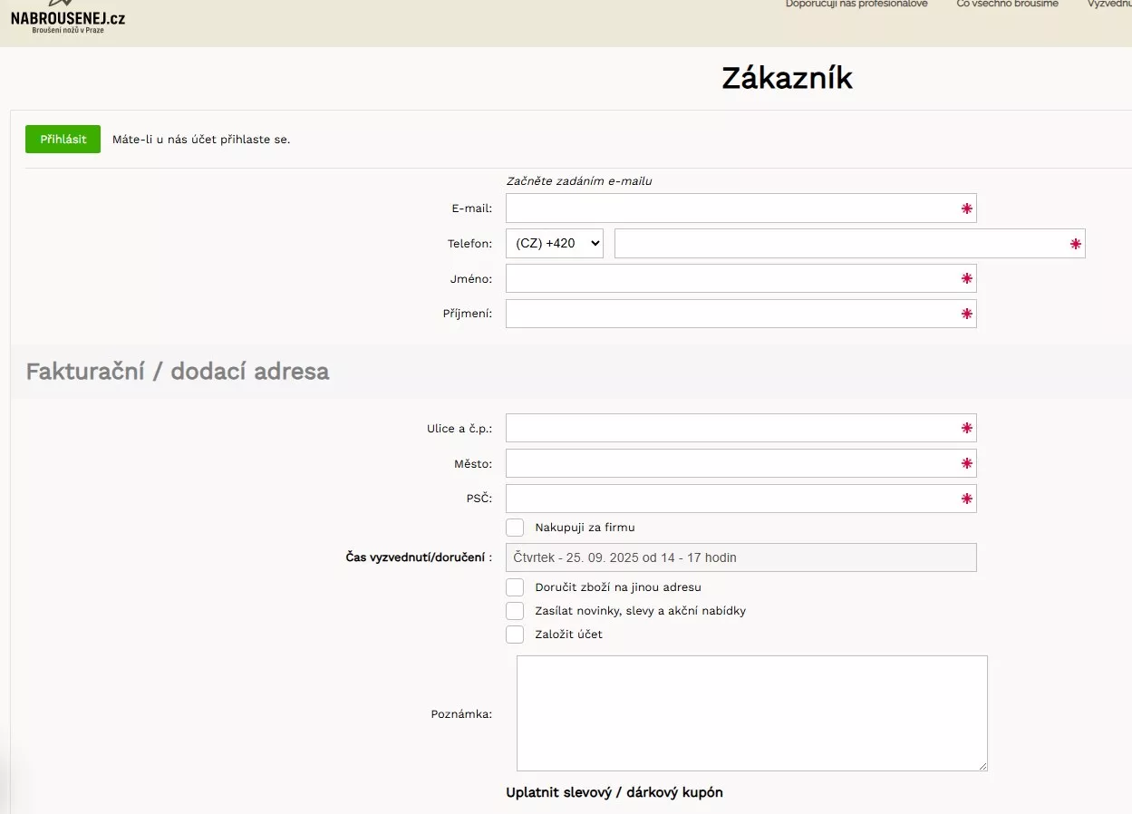Click the Uplatnit slevový / dárkový kupón text

pos(614,792)
